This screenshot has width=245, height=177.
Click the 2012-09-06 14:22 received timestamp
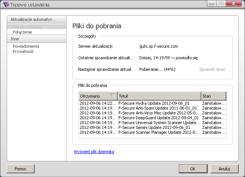tap(97, 103)
